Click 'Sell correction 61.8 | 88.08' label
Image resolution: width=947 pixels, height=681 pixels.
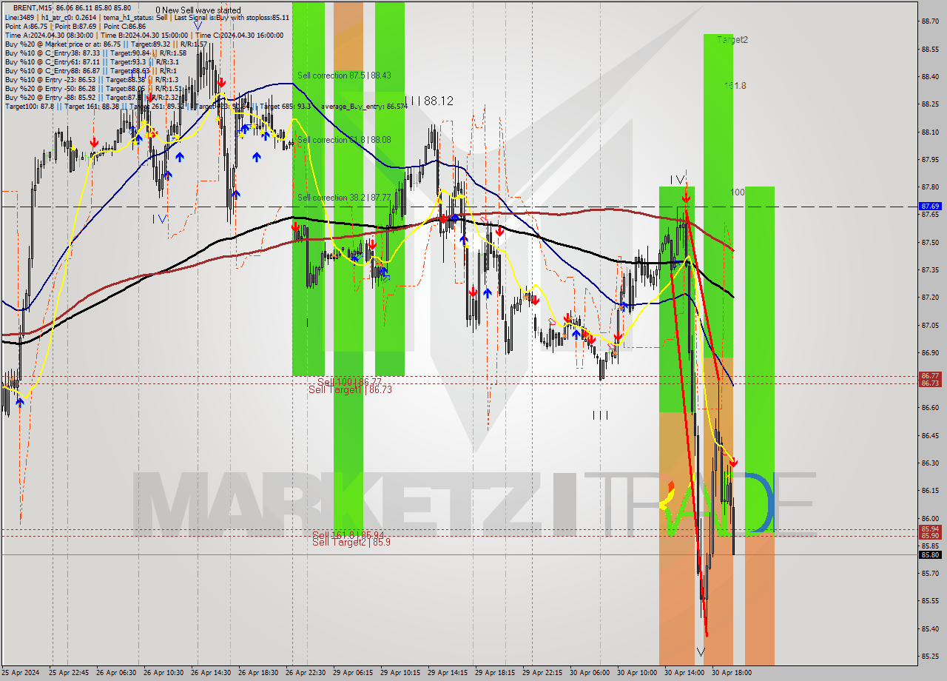[x=344, y=140]
